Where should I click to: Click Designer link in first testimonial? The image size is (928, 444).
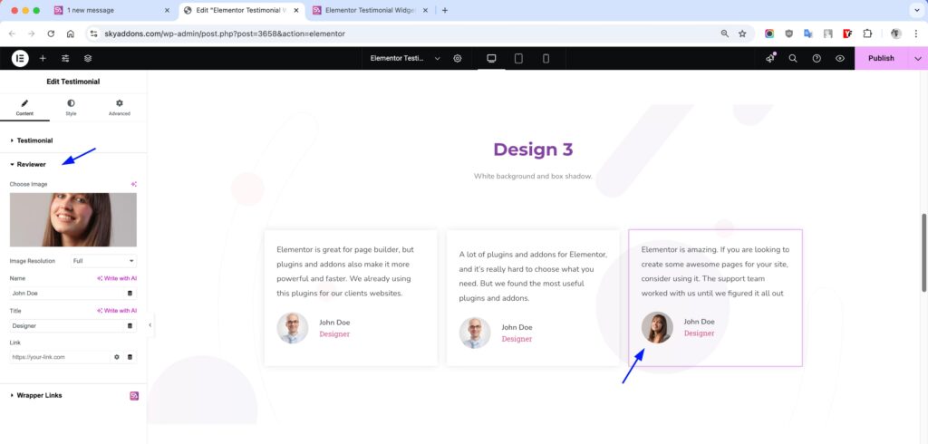334,333
